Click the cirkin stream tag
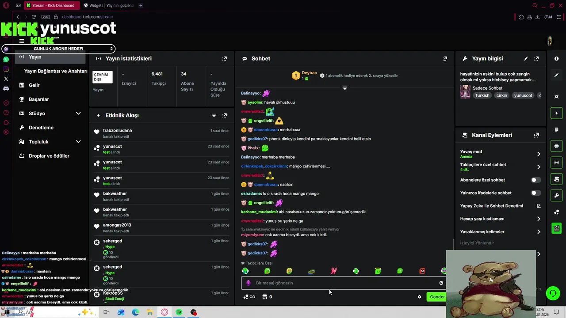 pos(502,95)
